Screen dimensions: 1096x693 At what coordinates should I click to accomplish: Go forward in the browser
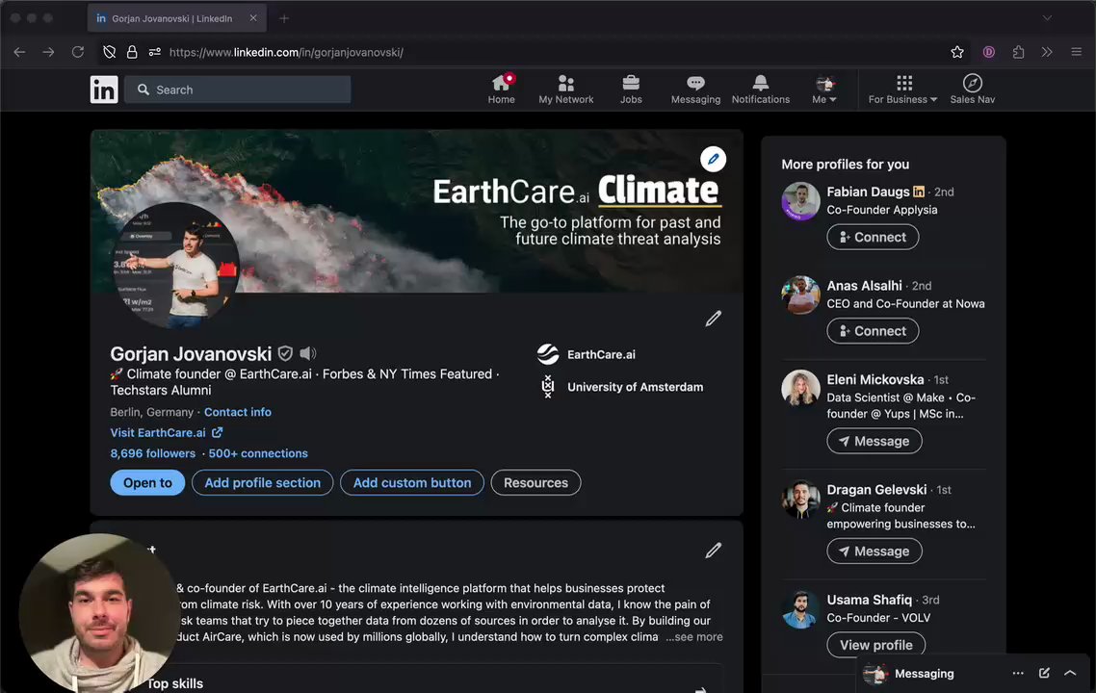coord(48,52)
